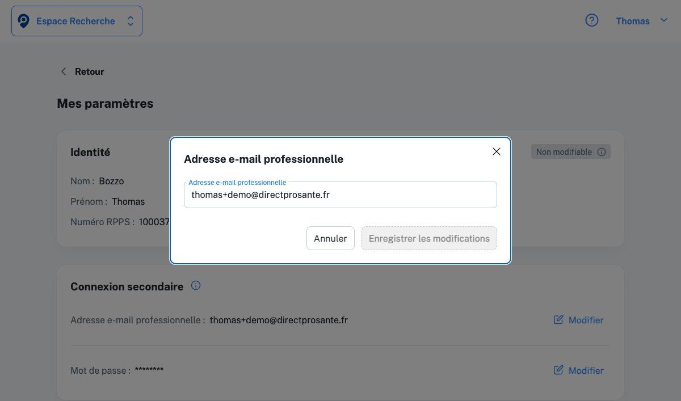Open the Thomas user menu

click(x=632, y=21)
